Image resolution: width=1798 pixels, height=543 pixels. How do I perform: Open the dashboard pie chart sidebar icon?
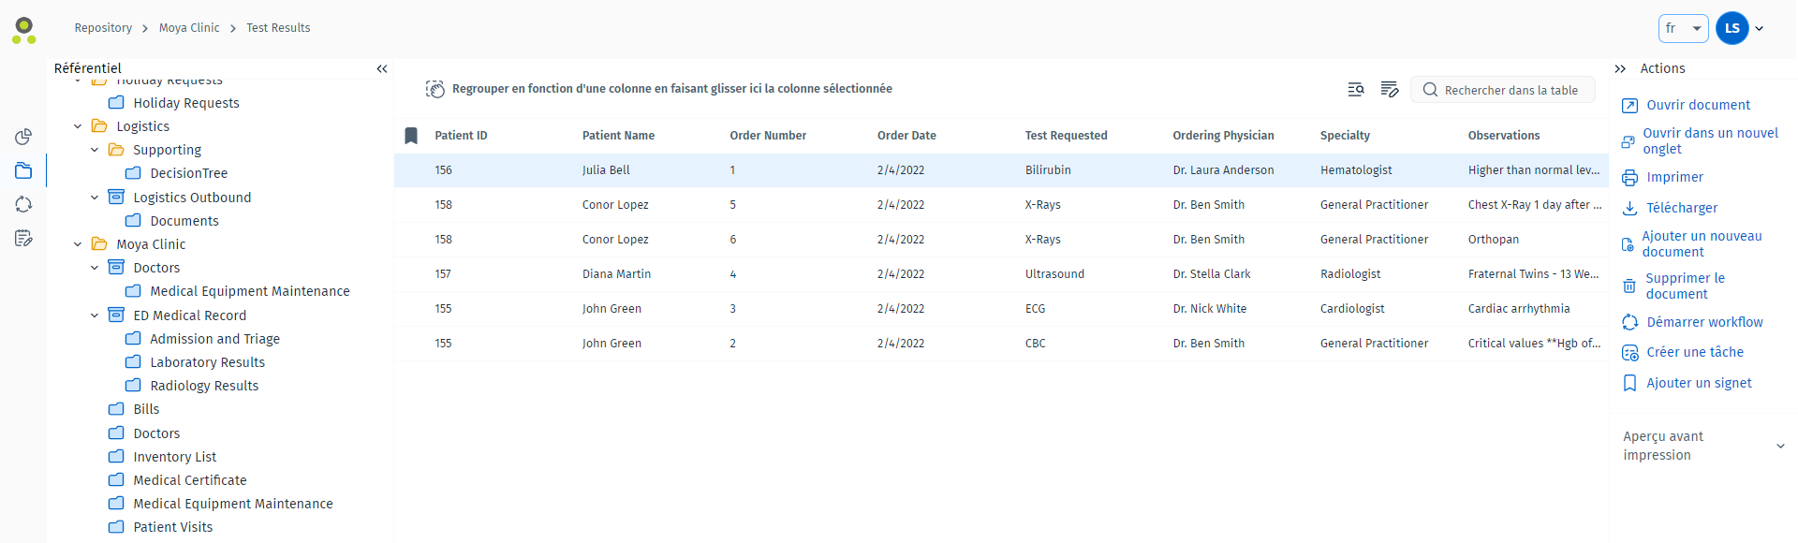click(23, 137)
